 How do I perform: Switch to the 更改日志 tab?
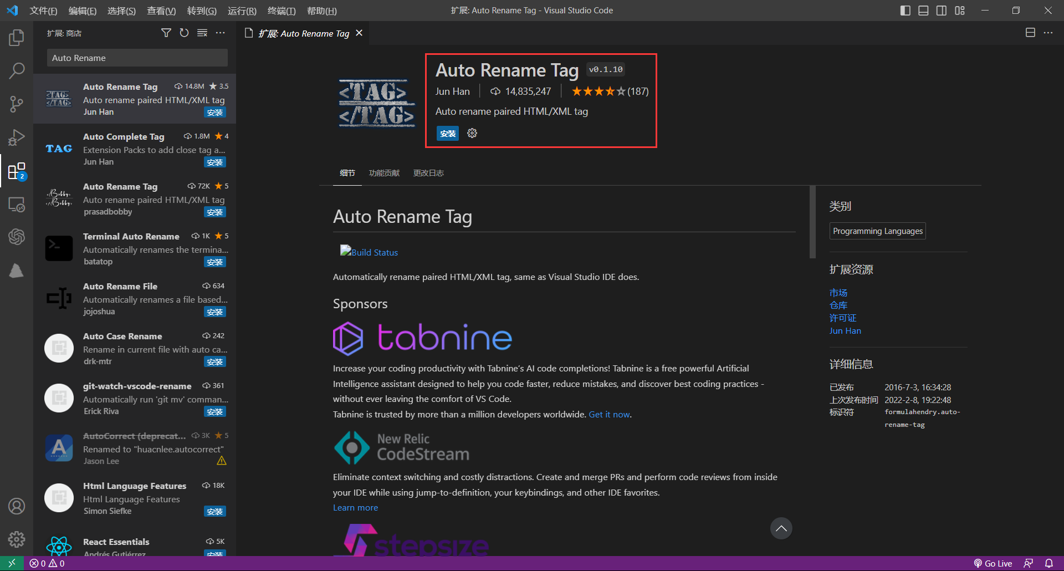428,173
